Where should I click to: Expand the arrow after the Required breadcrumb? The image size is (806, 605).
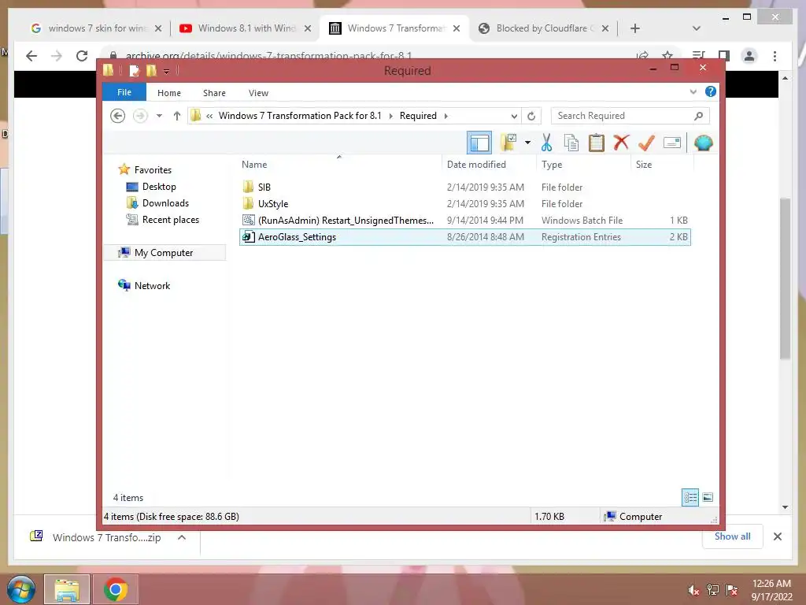click(x=446, y=116)
